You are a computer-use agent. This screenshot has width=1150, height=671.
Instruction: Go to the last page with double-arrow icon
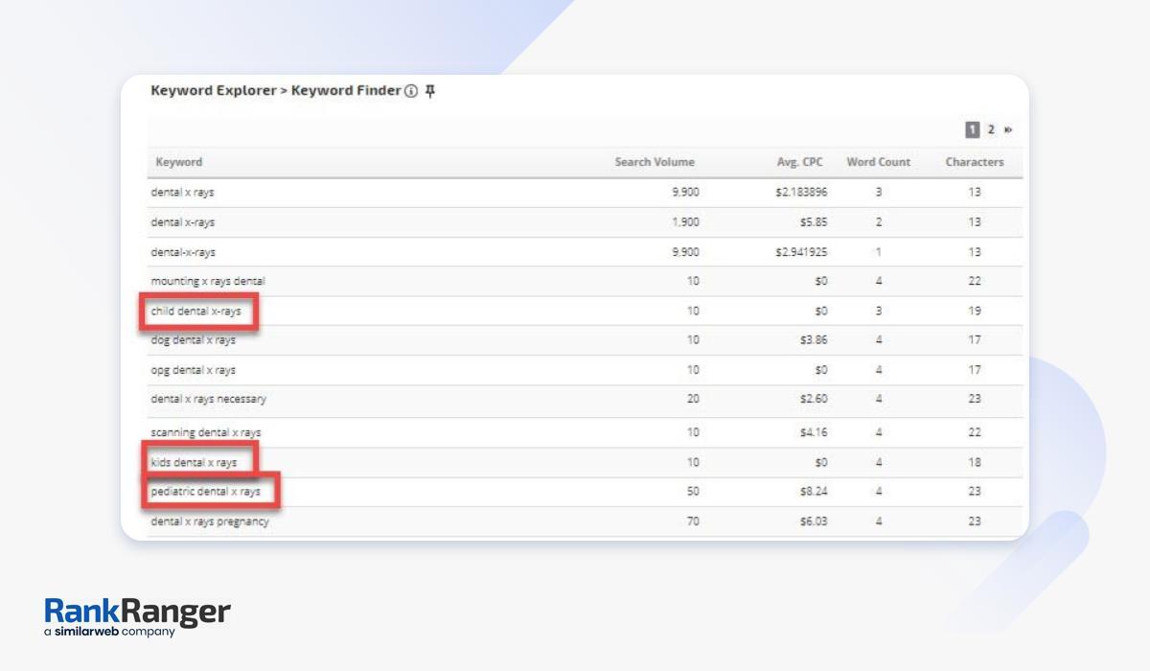tap(1008, 130)
